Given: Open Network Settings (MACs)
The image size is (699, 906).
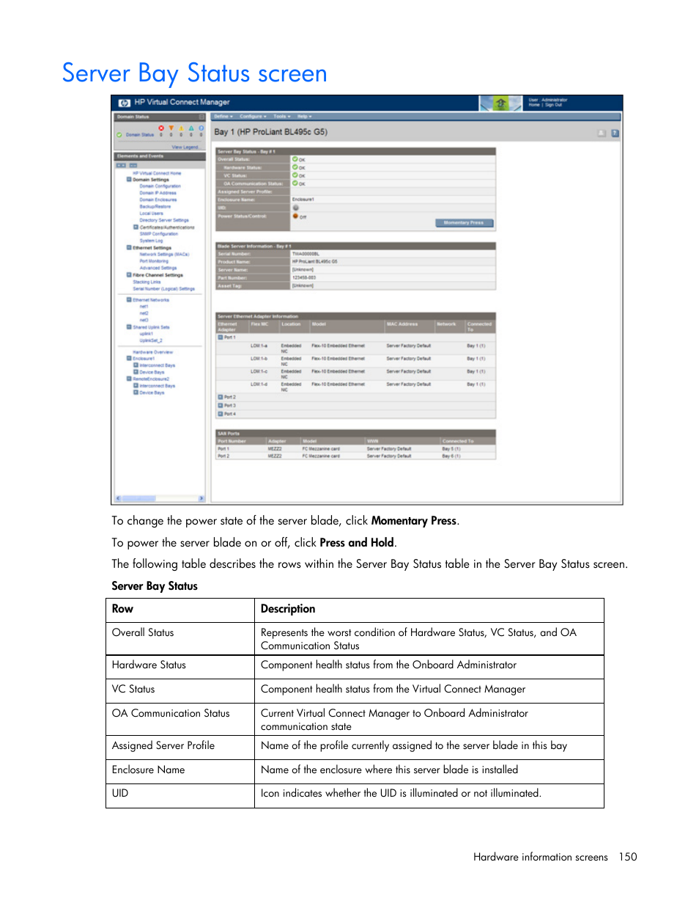Looking at the screenshot, I should click(x=164, y=255).
